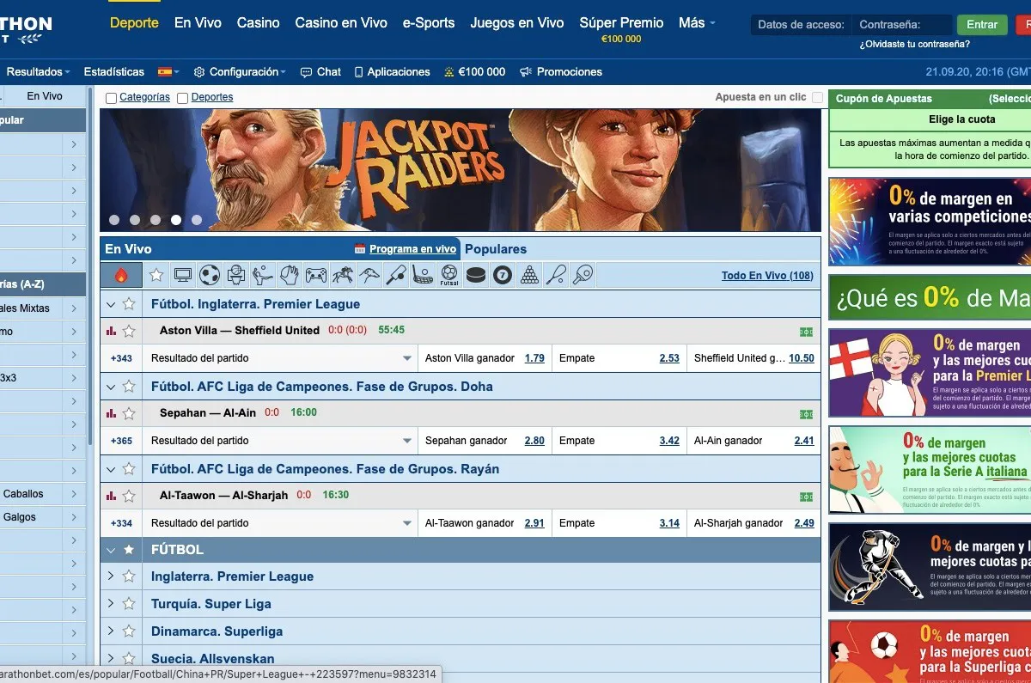This screenshot has height=683, width=1031.
Task: Favorite the Aston Villa — Sheffield United match star
Action: pyautogui.click(x=129, y=331)
